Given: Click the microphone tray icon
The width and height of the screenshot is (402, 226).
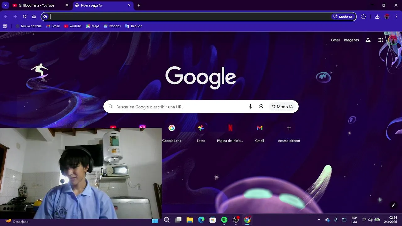Looking at the screenshot, I should click(336, 220).
